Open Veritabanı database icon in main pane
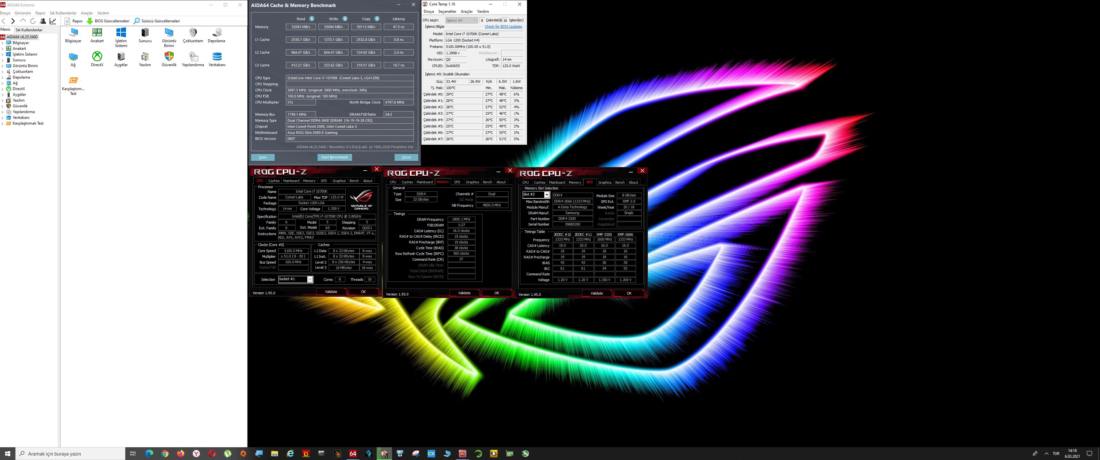The image size is (1100, 460). tap(217, 59)
